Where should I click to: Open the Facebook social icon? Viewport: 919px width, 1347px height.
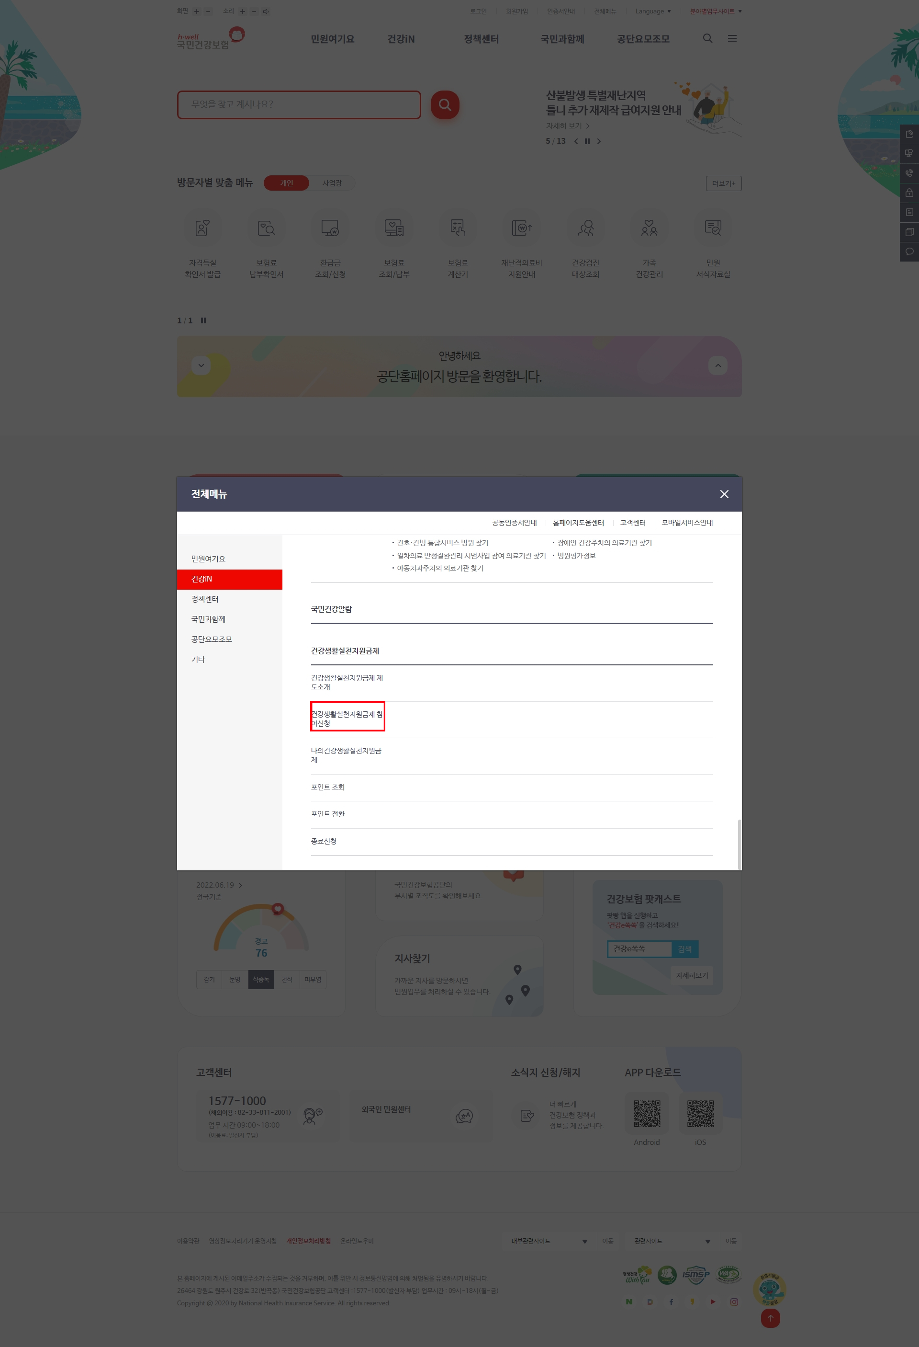point(671,1302)
